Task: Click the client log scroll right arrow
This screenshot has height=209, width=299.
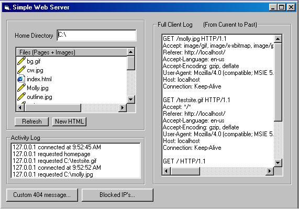Action: [270, 171]
